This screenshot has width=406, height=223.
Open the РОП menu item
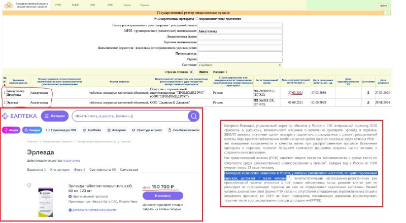pyautogui.click(x=110, y=5)
